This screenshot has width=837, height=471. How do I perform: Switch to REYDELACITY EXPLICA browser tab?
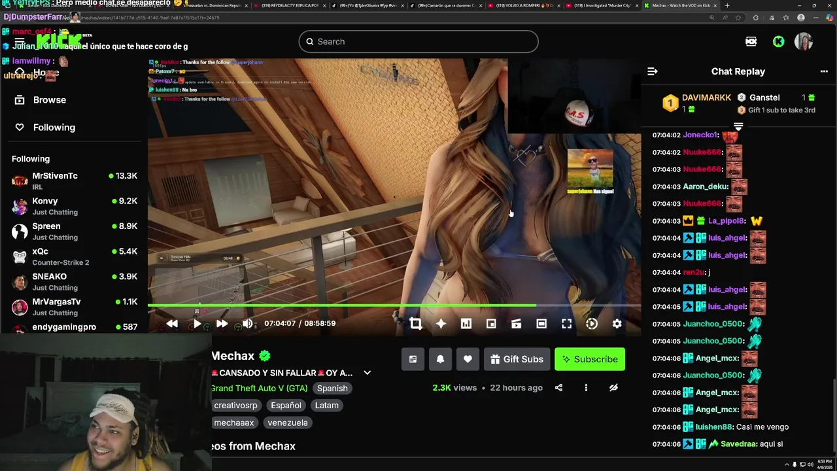(288, 5)
